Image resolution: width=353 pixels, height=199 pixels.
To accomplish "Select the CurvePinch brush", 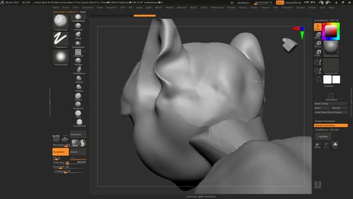I will (79, 123).
